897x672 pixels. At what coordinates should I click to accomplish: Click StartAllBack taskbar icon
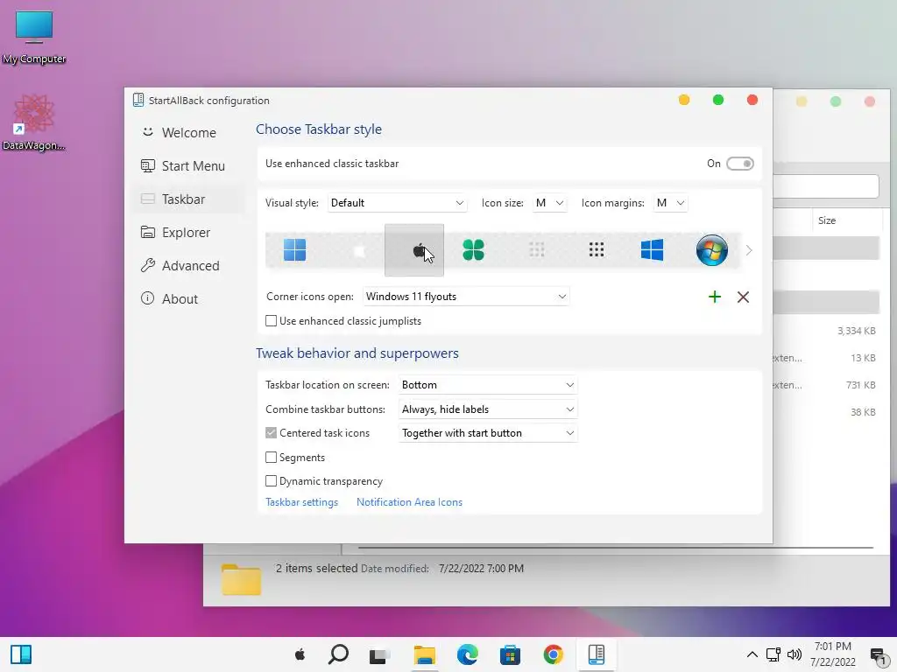[x=596, y=654]
